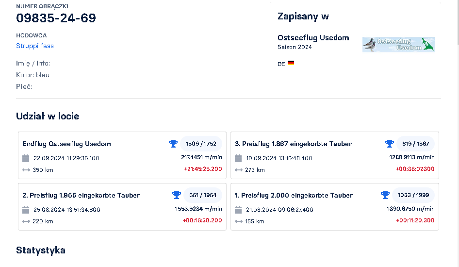Click distance arrow icon next to 350 km
459x267 pixels.
(26, 170)
